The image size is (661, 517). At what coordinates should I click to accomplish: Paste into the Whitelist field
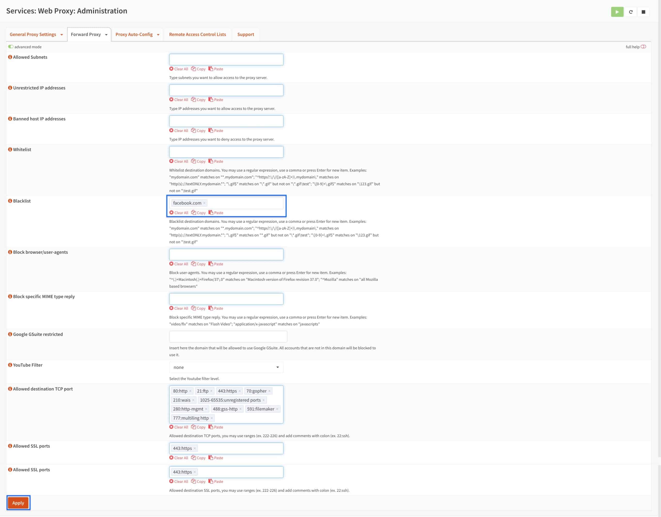[216, 161]
